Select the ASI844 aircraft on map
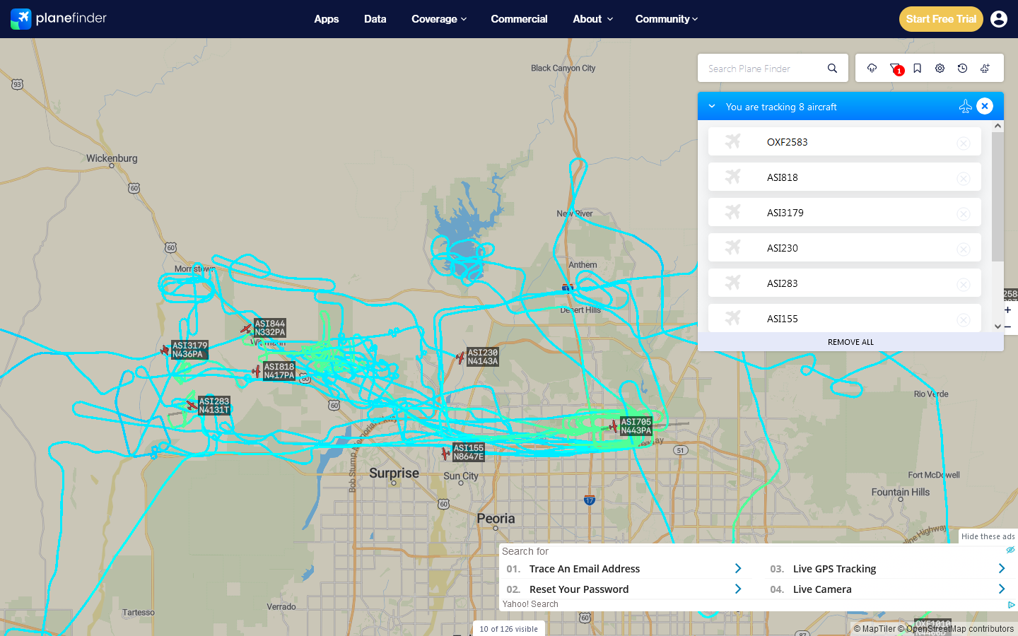The image size is (1018, 636). pos(246,329)
